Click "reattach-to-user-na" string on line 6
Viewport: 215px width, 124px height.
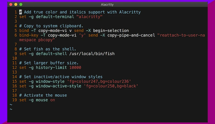[181, 35]
